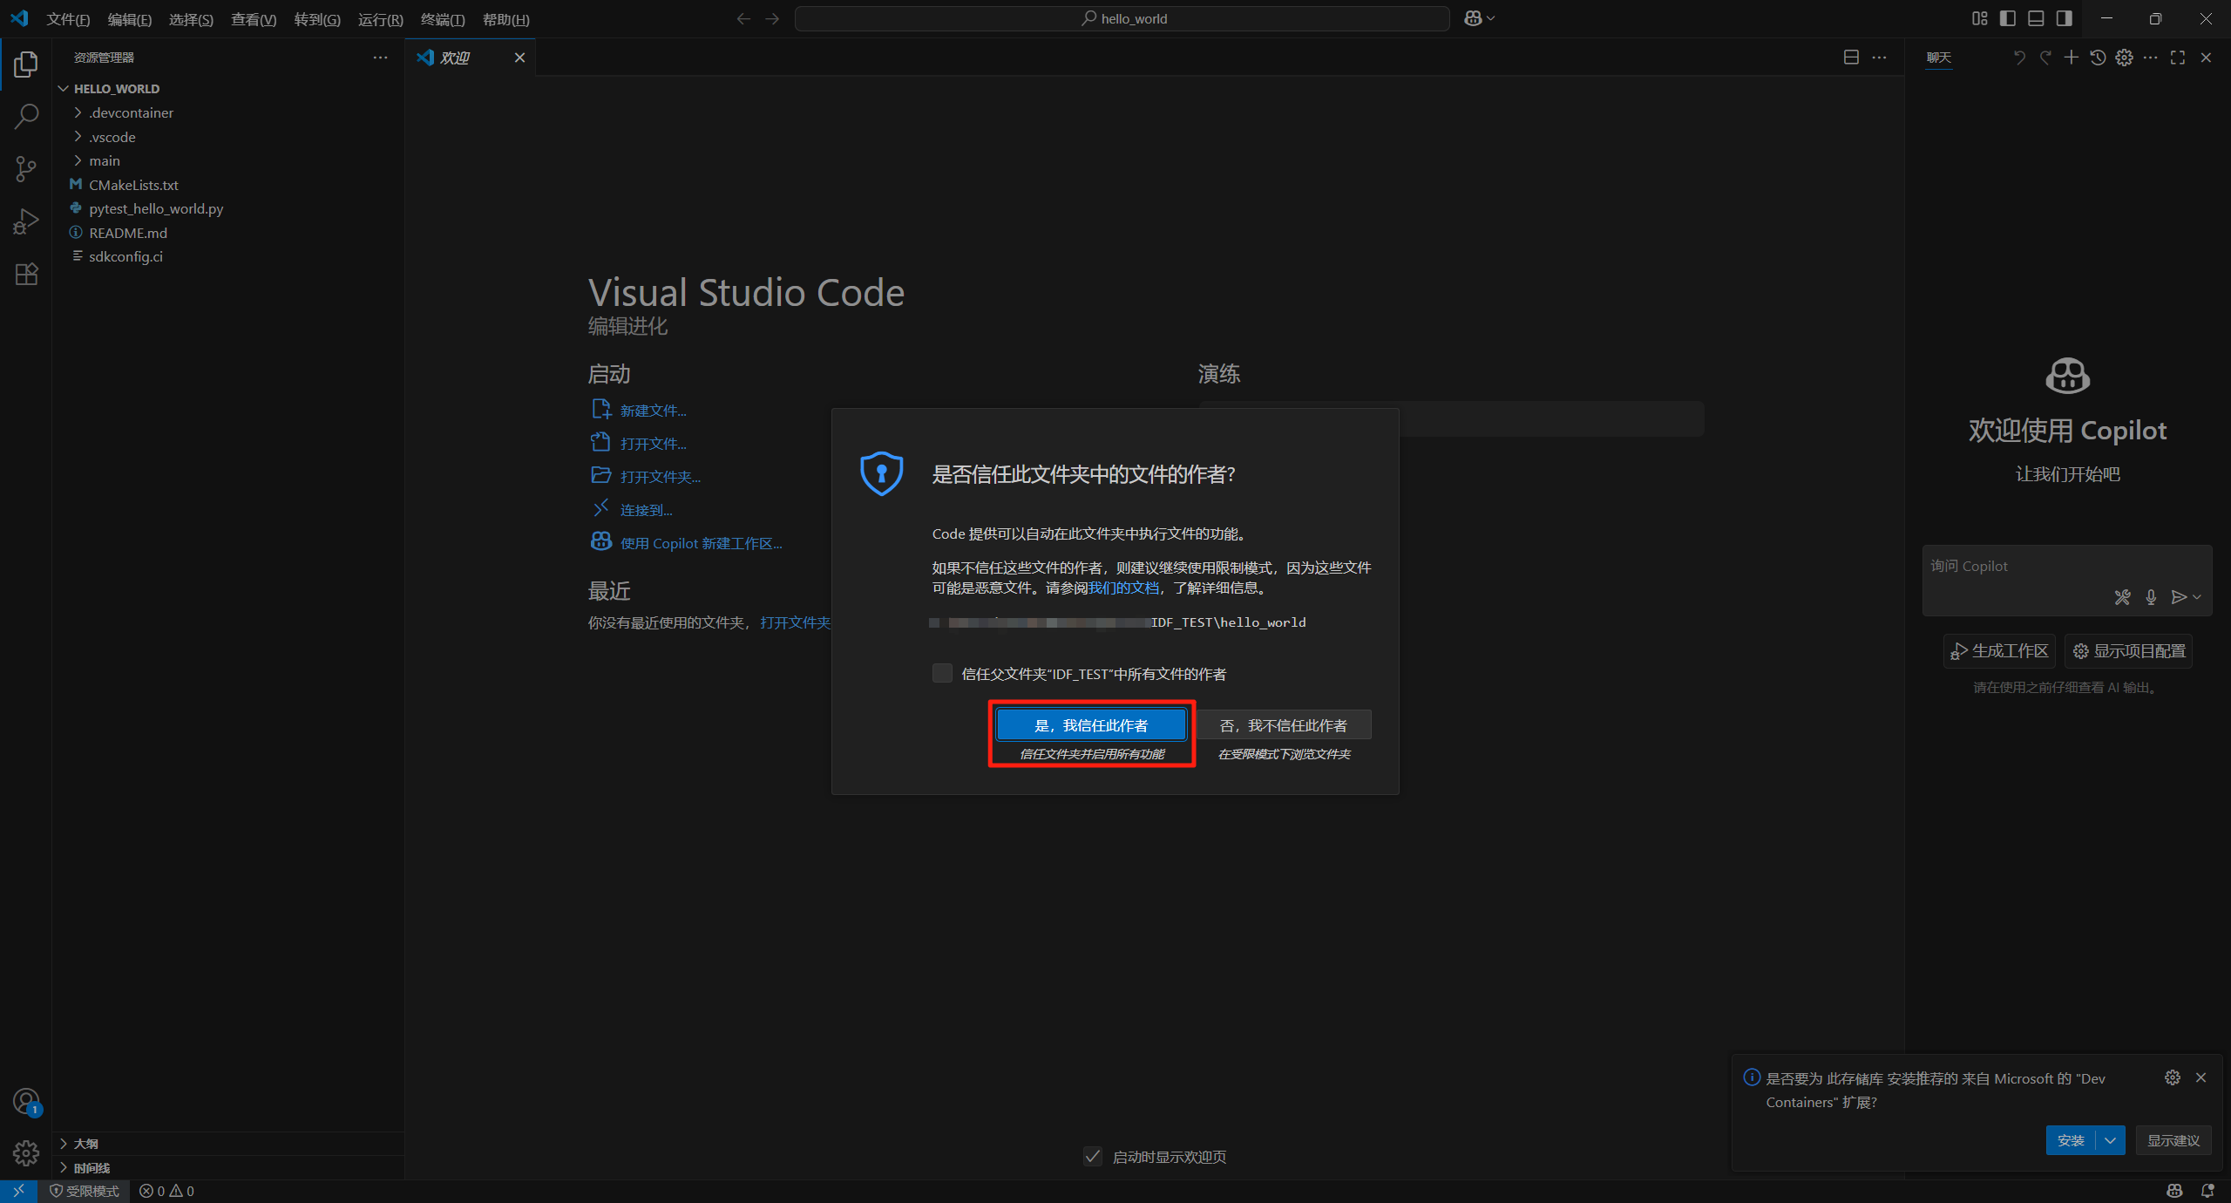Viewport: 2231px width, 1203px height.
Task: Open 我们的文档 link in the dialog
Action: pos(1123,588)
